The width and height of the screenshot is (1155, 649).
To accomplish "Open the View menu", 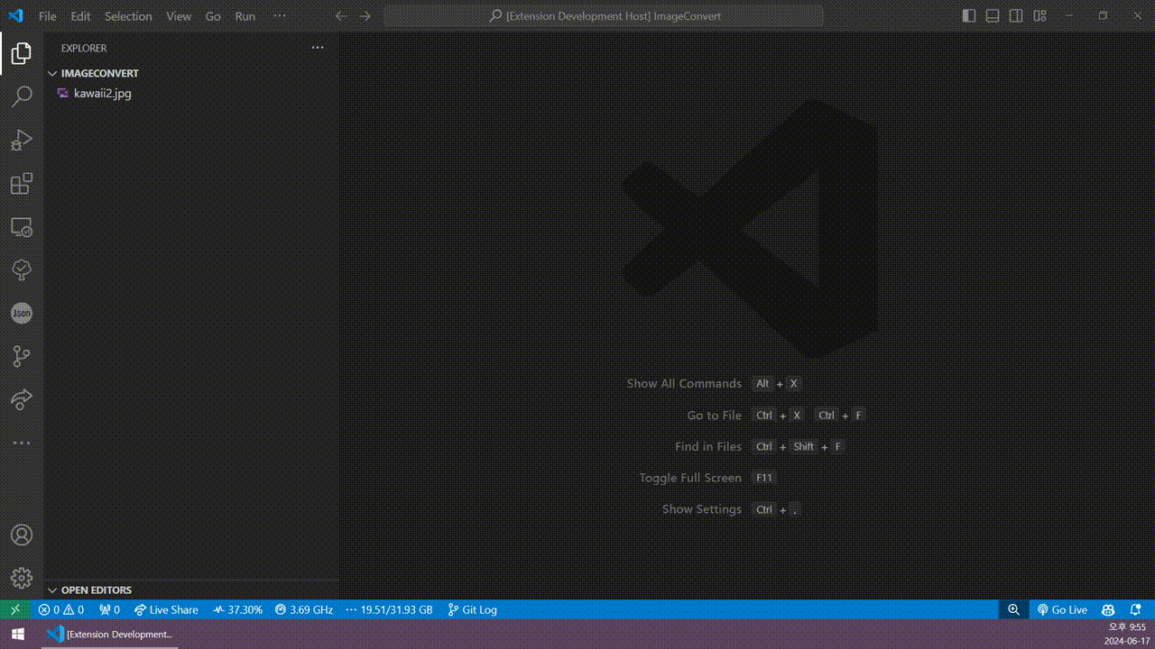I will [179, 16].
